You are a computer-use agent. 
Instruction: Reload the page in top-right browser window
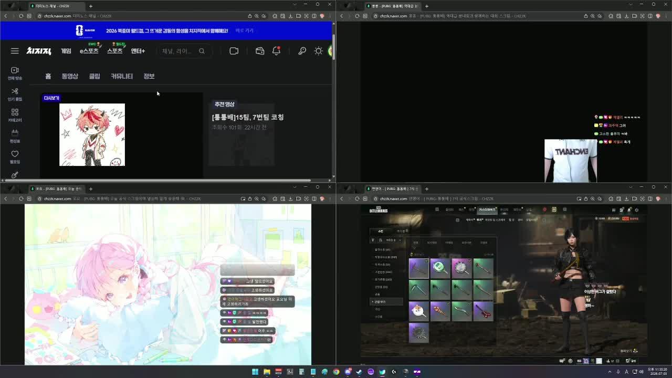click(x=357, y=16)
